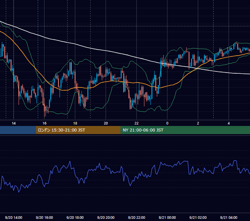
Task: Click the 2 hour label on price chart axis
Action: [x=198, y=123]
